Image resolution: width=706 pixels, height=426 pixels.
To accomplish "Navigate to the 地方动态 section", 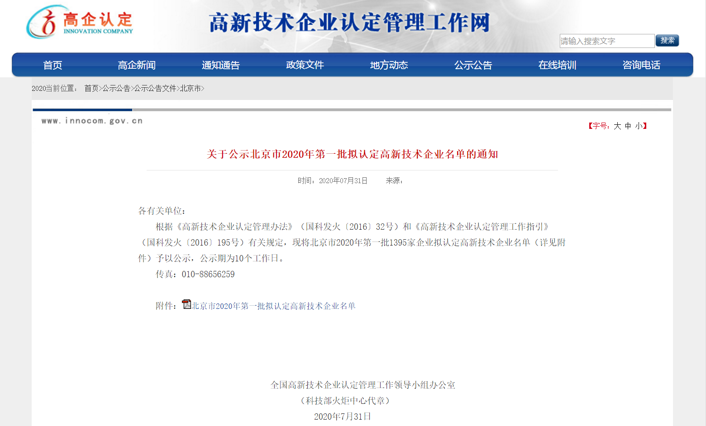I will [x=389, y=65].
